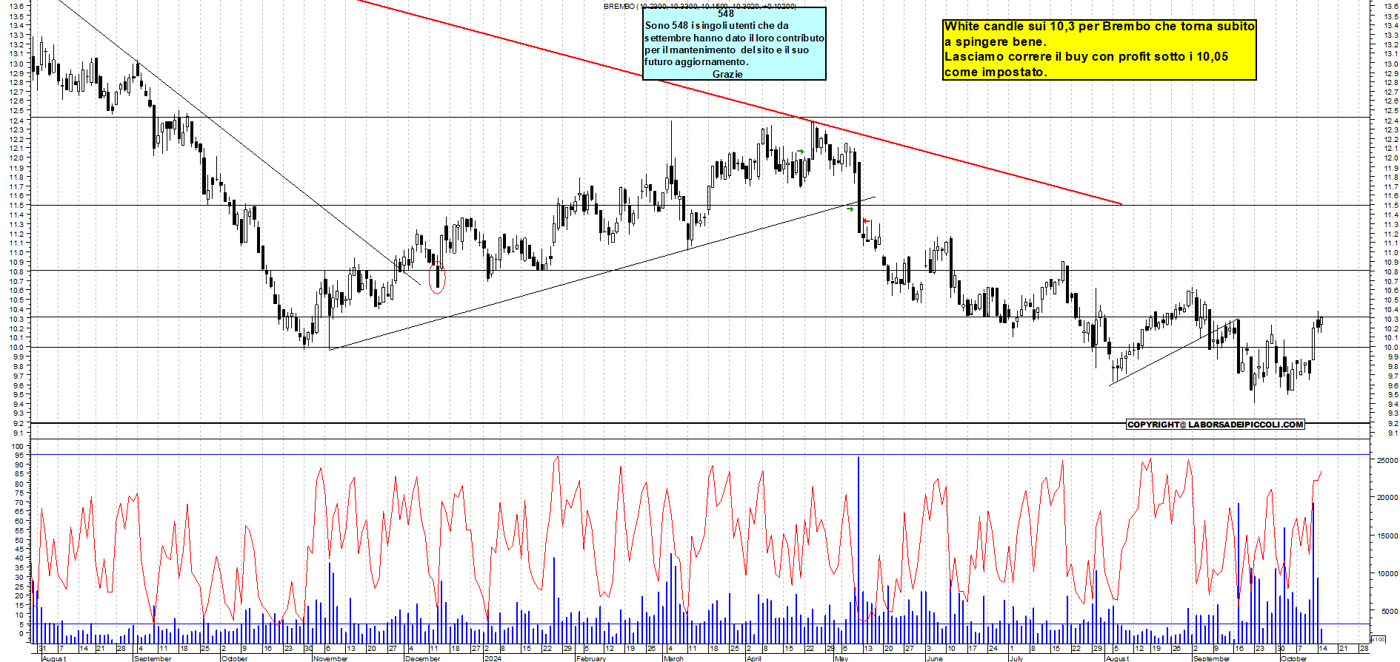Click the 11.5 label on the left price axis

17,205
